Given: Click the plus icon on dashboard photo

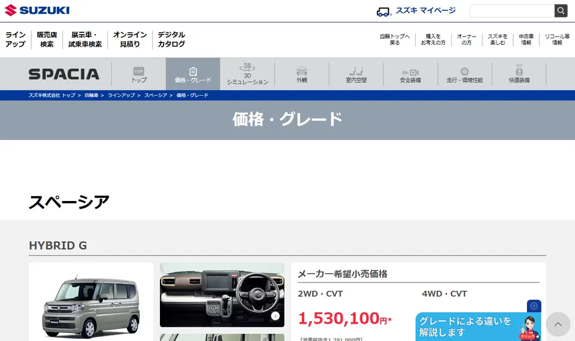Looking at the screenshot, I should (276, 316).
